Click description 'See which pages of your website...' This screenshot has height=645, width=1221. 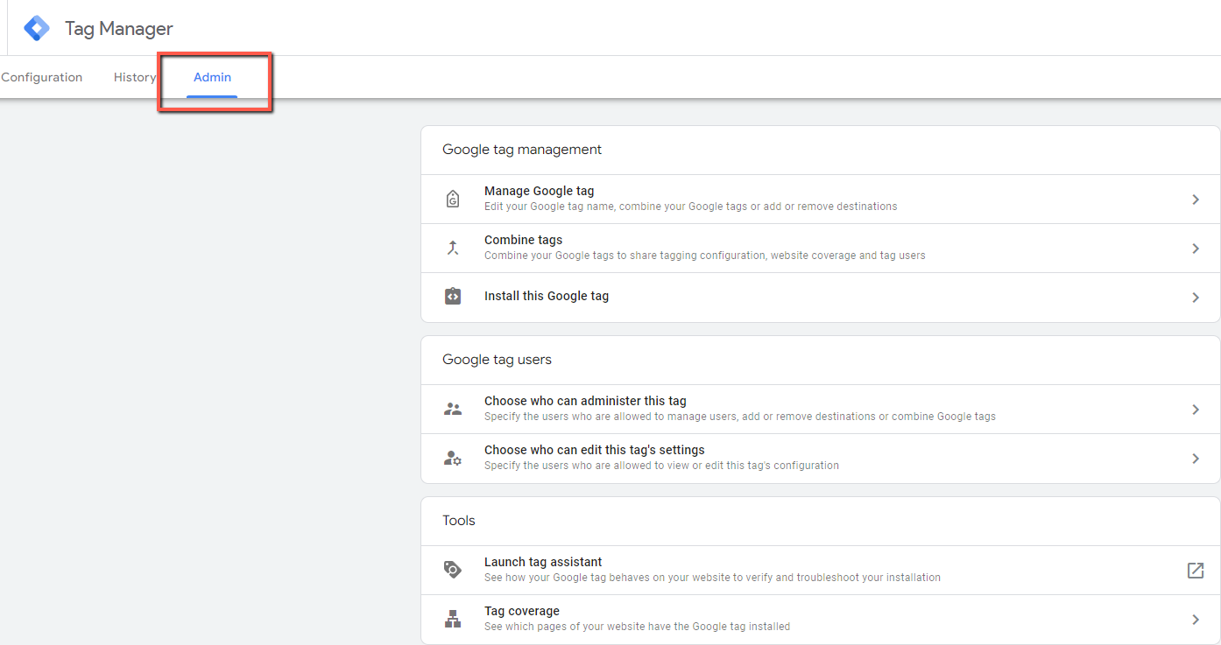[637, 627]
